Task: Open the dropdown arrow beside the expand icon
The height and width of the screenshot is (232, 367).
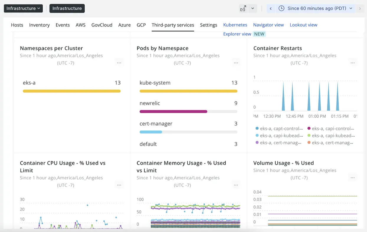Action: point(253,8)
